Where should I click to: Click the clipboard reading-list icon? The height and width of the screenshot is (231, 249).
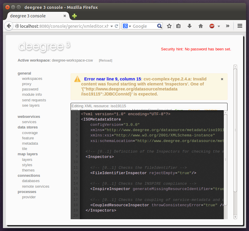click(x=179, y=26)
